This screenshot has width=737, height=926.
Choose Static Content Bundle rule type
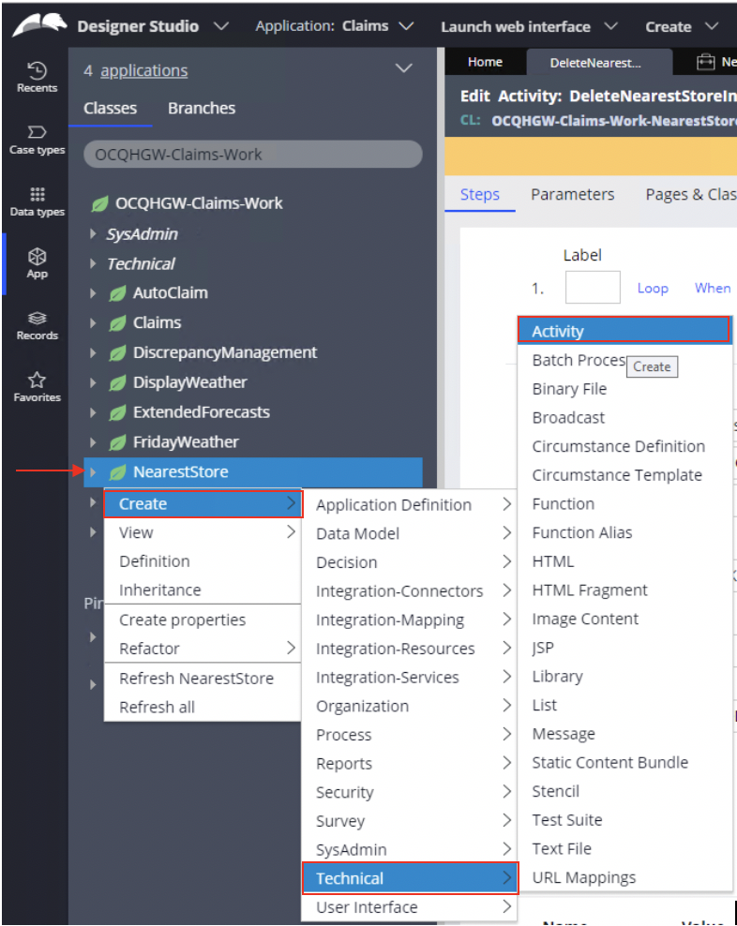(x=624, y=762)
